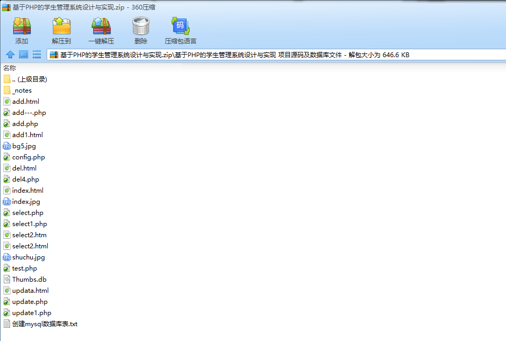Image resolution: width=506 pixels, height=341 pixels.
Task: Click the update1.php file name
Action: tap(32, 313)
